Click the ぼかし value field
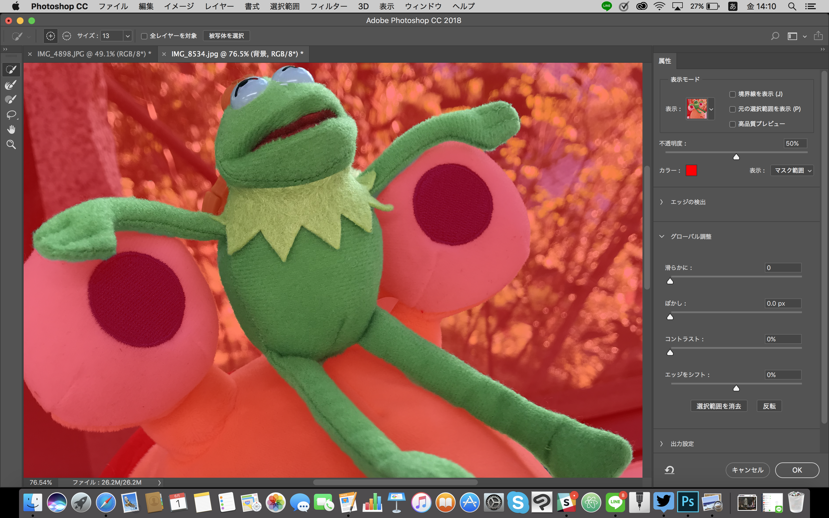Viewport: 829px width, 518px height. (783, 303)
